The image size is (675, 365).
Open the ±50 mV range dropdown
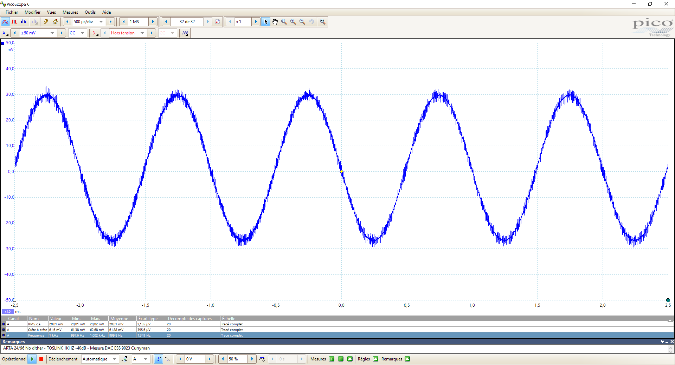52,33
